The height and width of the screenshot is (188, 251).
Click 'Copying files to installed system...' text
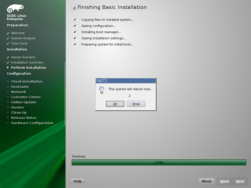click(x=107, y=20)
